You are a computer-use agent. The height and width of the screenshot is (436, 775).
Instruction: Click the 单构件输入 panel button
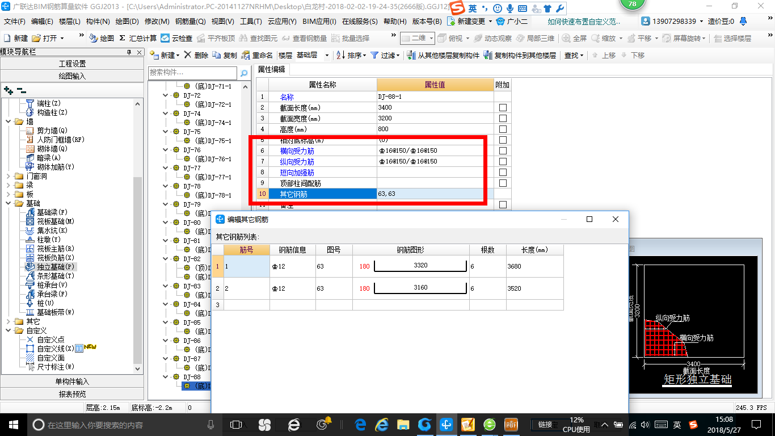tap(72, 381)
